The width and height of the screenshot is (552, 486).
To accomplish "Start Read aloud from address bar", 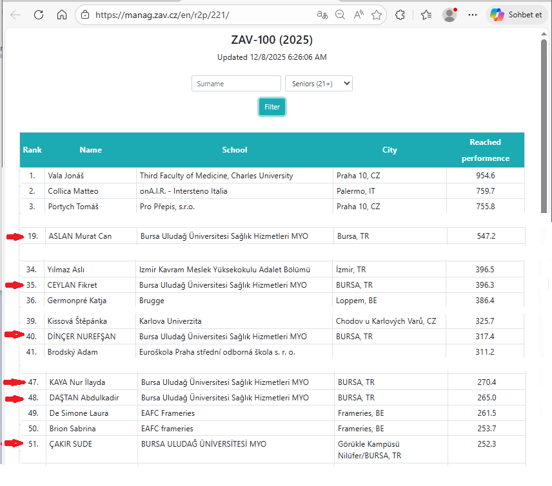I will [x=359, y=15].
